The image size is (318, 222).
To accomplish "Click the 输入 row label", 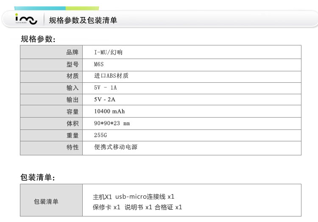I will (x=72, y=88).
